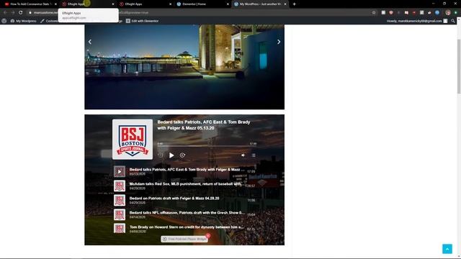Click the red shield extension icon
This screenshot has width=461, height=259.
391,13
